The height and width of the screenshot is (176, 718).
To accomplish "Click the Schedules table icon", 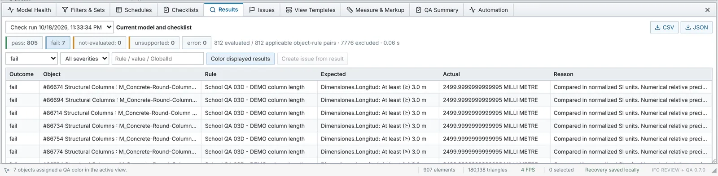I will coord(119,10).
